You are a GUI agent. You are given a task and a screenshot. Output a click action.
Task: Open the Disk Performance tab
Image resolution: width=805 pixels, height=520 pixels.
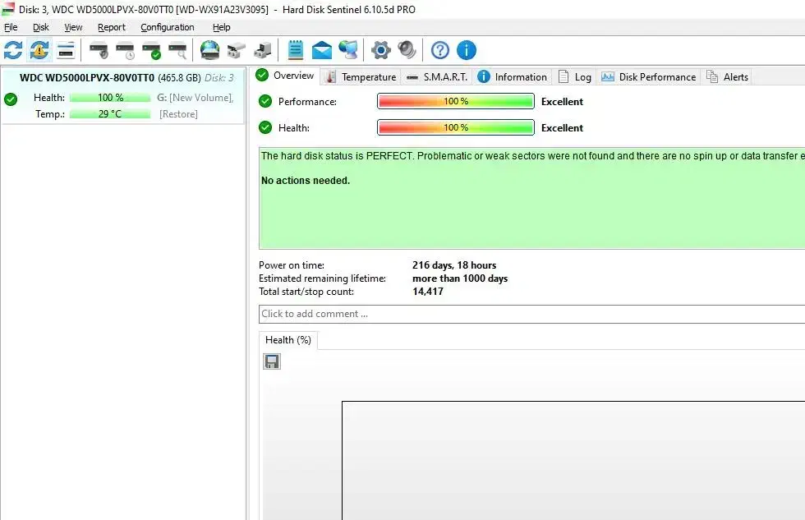(649, 77)
